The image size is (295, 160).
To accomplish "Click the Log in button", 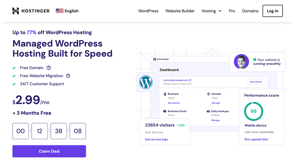I will click(273, 11).
